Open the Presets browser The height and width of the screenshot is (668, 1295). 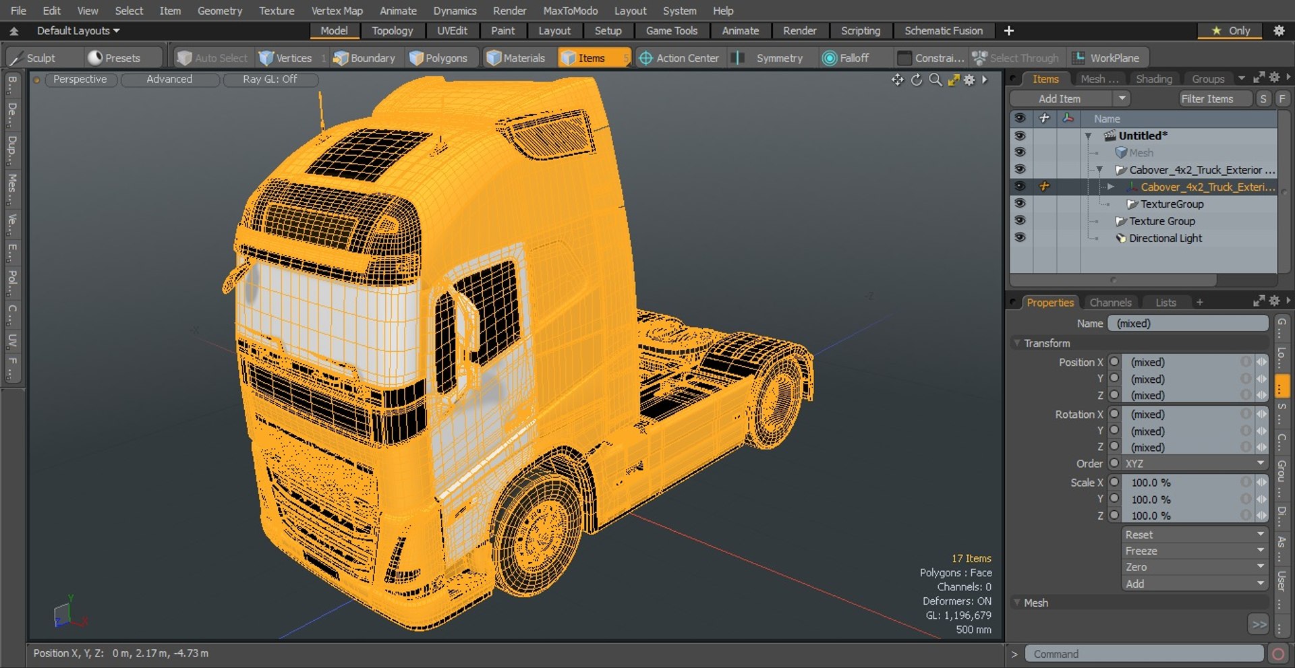pyautogui.click(x=114, y=58)
